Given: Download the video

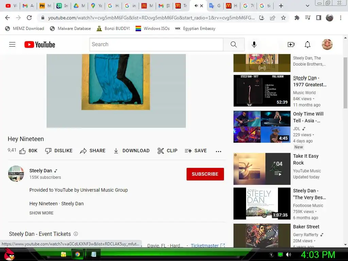Looking at the screenshot, I should pos(132,151).
